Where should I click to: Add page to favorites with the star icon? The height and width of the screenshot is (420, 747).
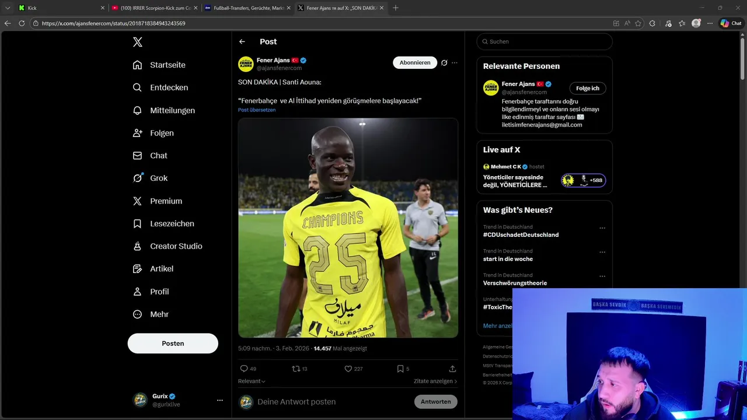click(x=638, y=23)
